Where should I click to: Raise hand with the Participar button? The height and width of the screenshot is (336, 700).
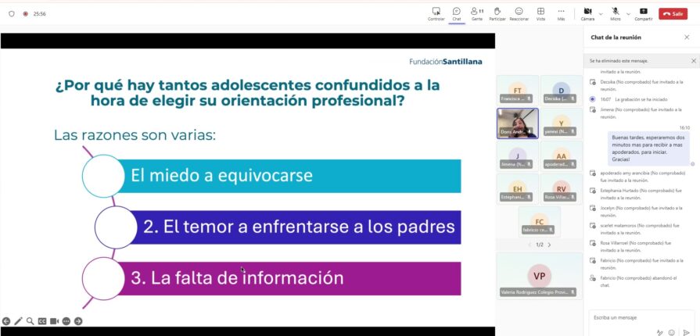click(497, 13)
